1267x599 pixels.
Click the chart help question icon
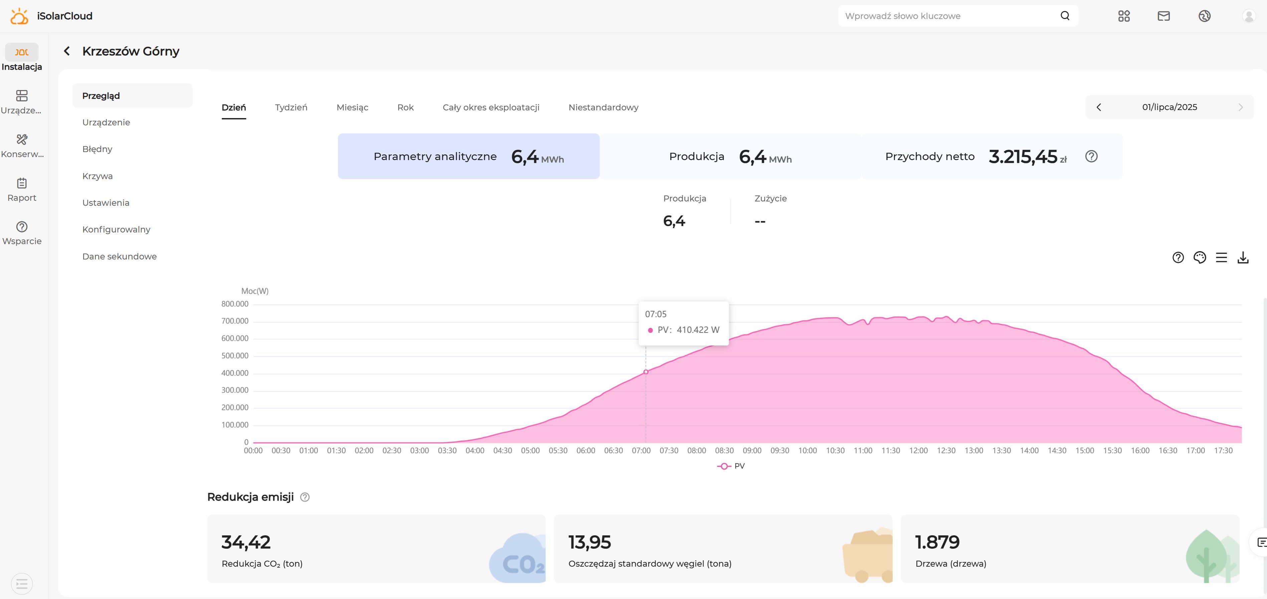1178,257
